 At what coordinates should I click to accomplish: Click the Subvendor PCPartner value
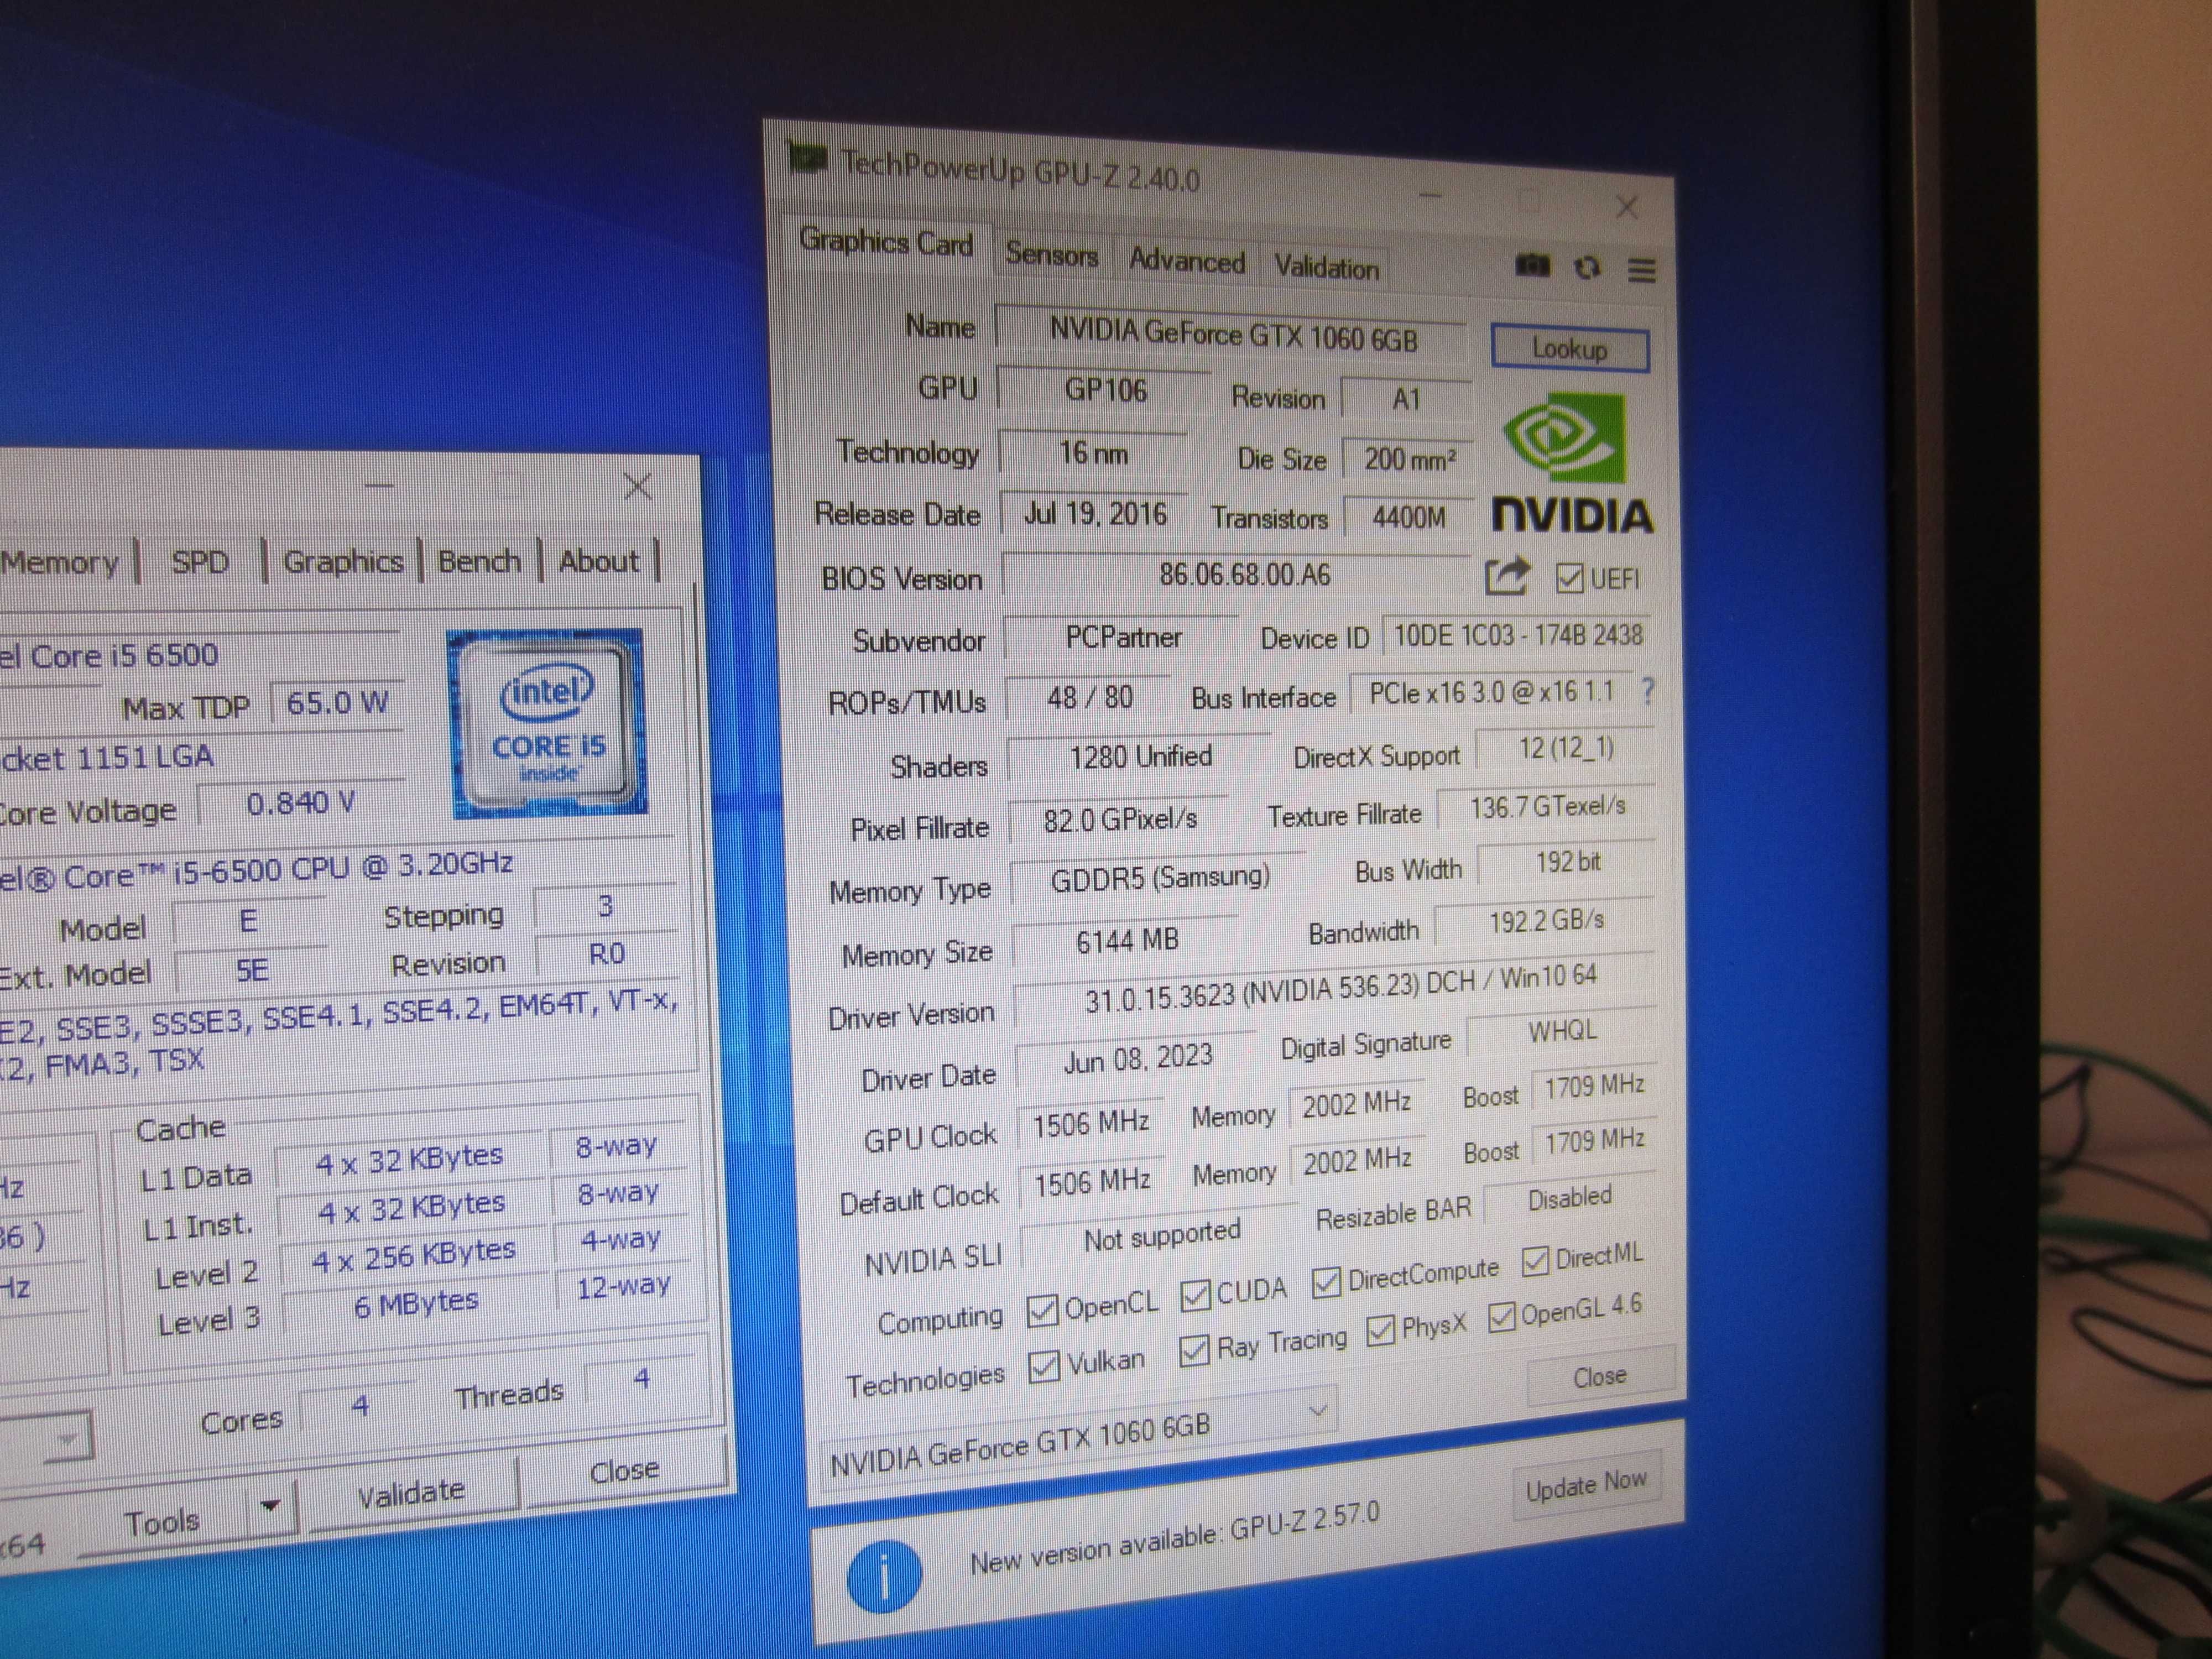(1122, 637)
